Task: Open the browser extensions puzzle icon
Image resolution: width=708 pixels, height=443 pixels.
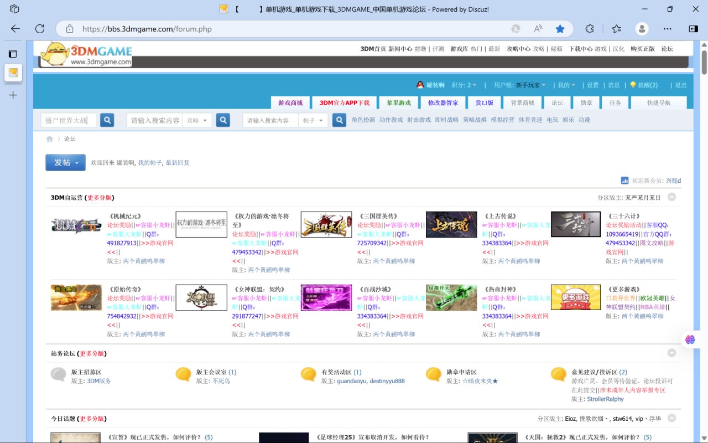Action: pyautogui.click(x=590, y=29)
